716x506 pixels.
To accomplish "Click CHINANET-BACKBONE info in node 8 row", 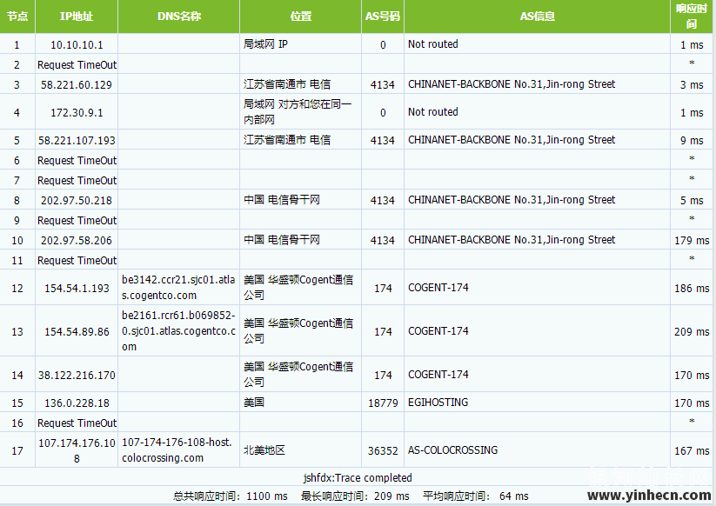I will (512, 200).
